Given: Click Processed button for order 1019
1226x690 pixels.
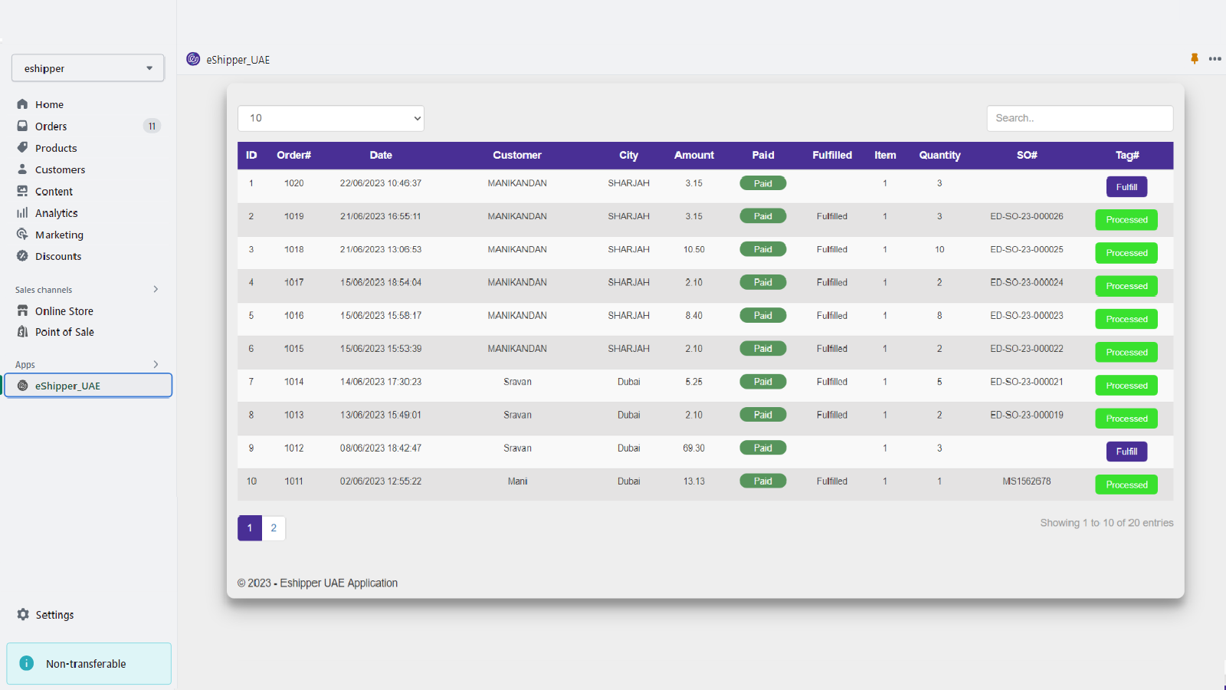Looking at the screenshot, I should (1126, 220).
